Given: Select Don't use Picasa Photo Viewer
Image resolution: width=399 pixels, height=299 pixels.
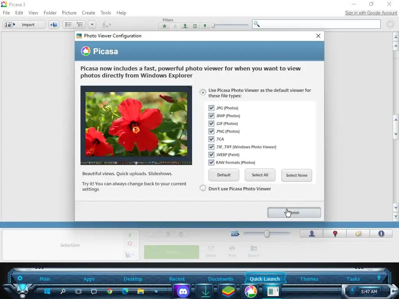Looking at the screenshot, I should [x=203, y=188].
